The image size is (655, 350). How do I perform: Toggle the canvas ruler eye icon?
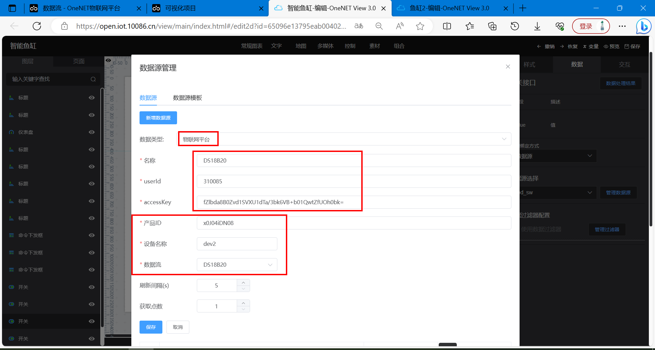click(108, 60)
